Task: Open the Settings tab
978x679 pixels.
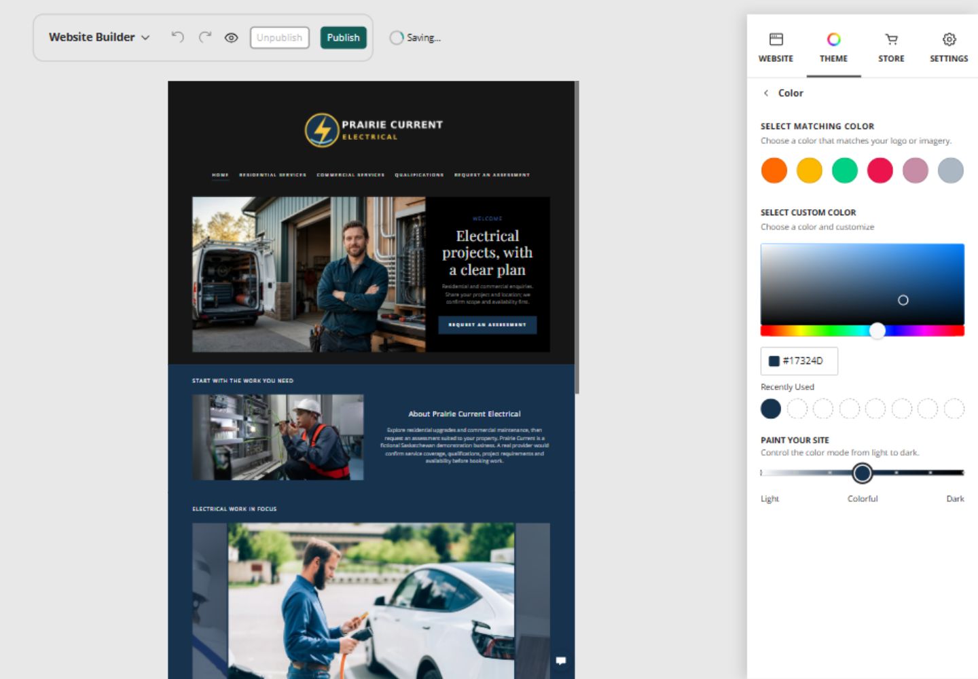Action: [949, 48]
